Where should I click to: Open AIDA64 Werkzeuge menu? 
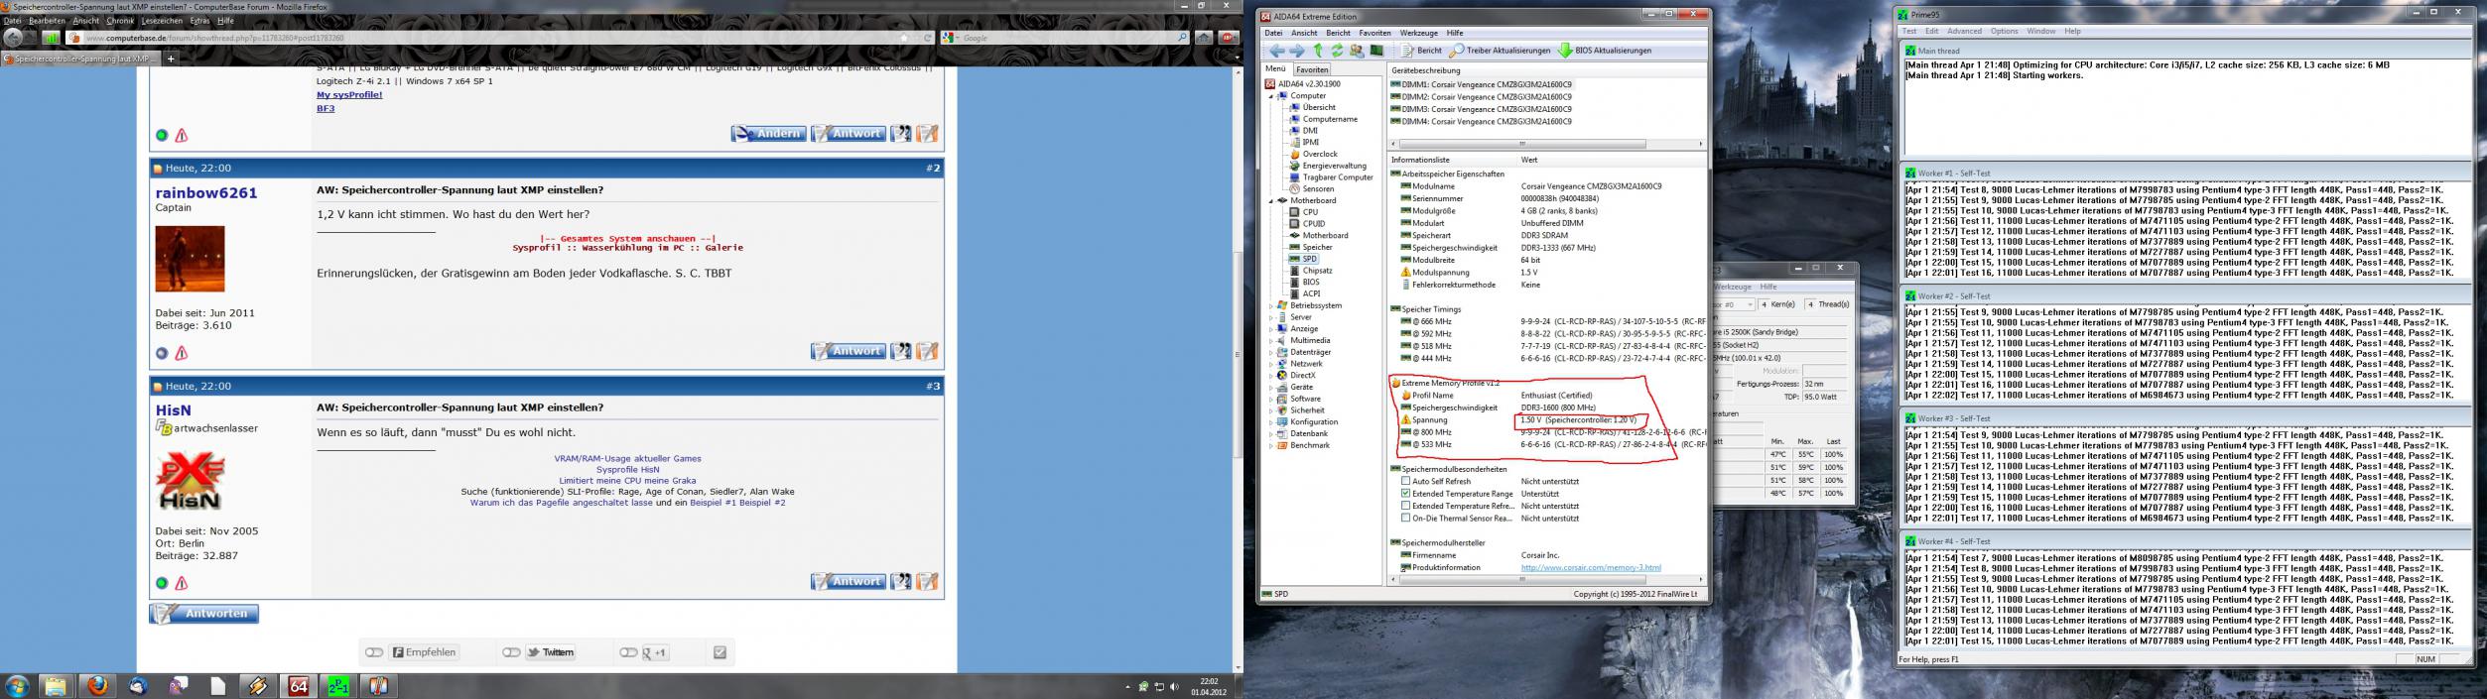pos(1418,33)
